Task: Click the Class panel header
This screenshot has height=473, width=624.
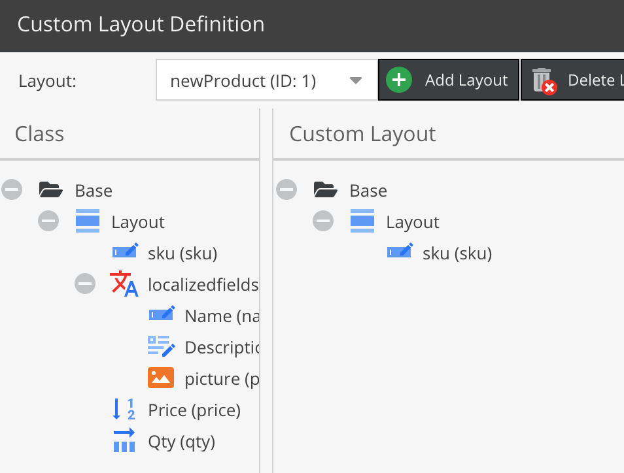Action: point(39,134)
